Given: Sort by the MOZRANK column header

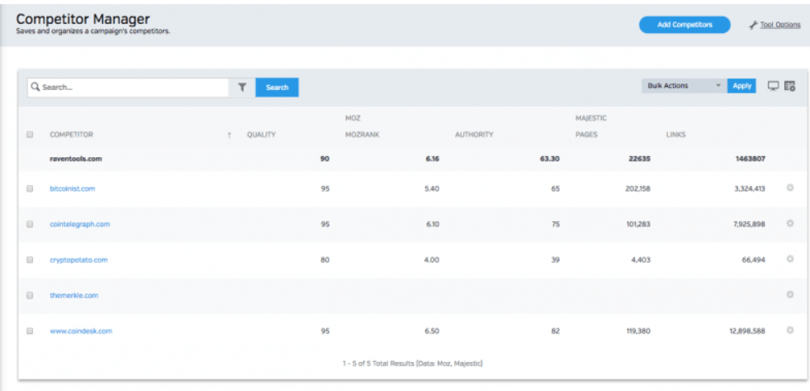Looking at the screenshot, I should tap(362, 135).
